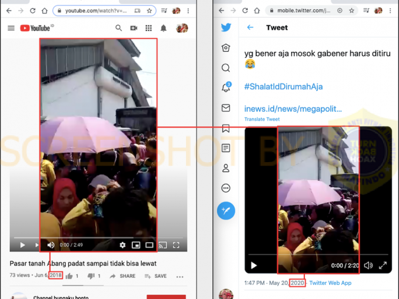399x299 pixels.
Task: Open browser menu dots in Twitter window
Action: (390, 11)
